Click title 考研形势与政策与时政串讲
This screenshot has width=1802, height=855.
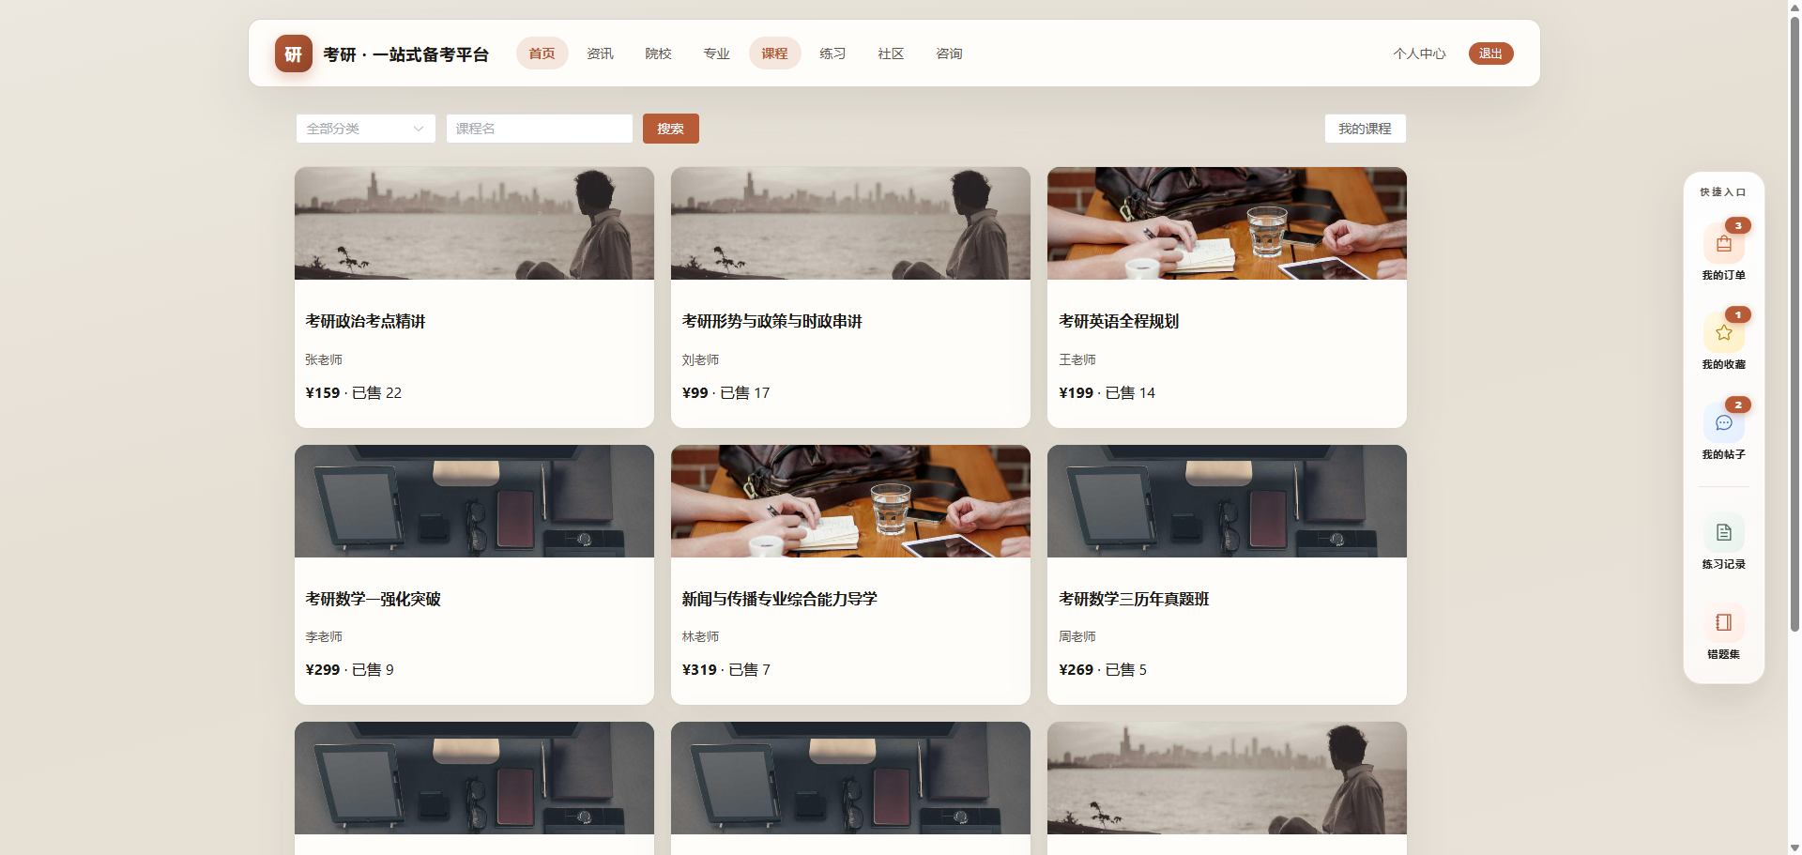[771, 321]
